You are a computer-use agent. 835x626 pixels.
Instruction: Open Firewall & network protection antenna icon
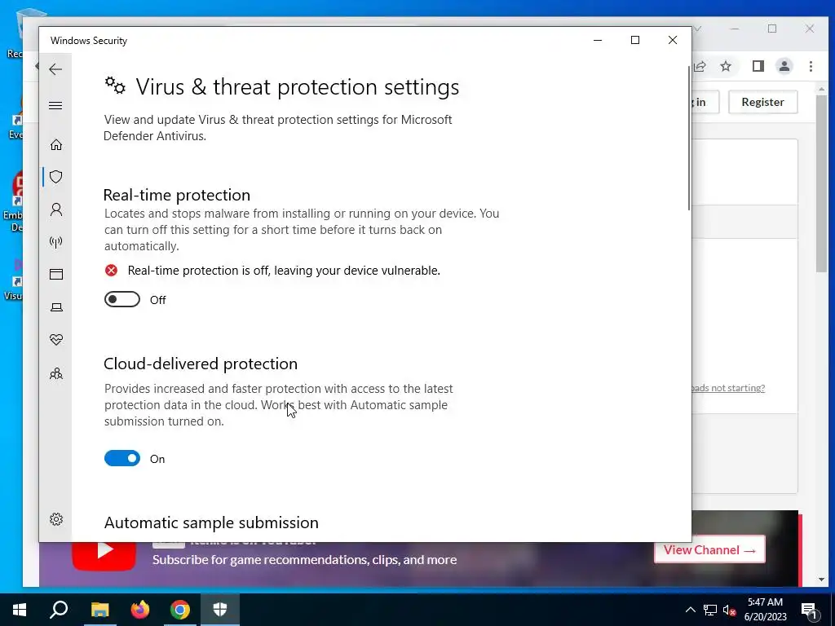pyautogui.click(x=56, y=242)
